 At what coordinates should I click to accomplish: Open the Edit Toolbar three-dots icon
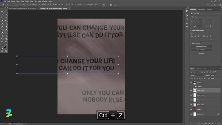click(x=6, y=42)
